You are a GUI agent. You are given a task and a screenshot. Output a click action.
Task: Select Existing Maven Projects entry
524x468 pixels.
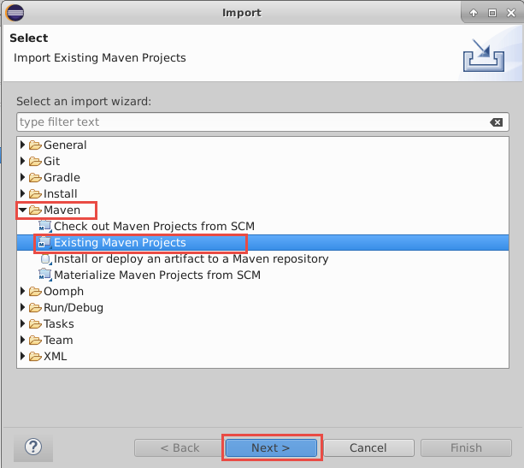[x=120, y=242]
